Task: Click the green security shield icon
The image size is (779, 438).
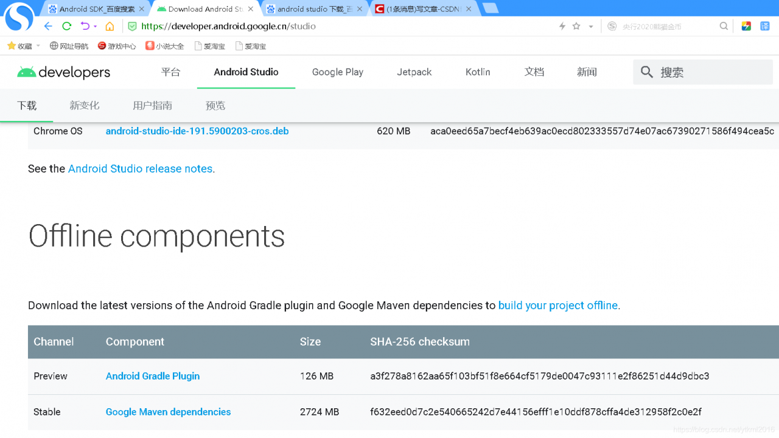Action: click(132, 26)
